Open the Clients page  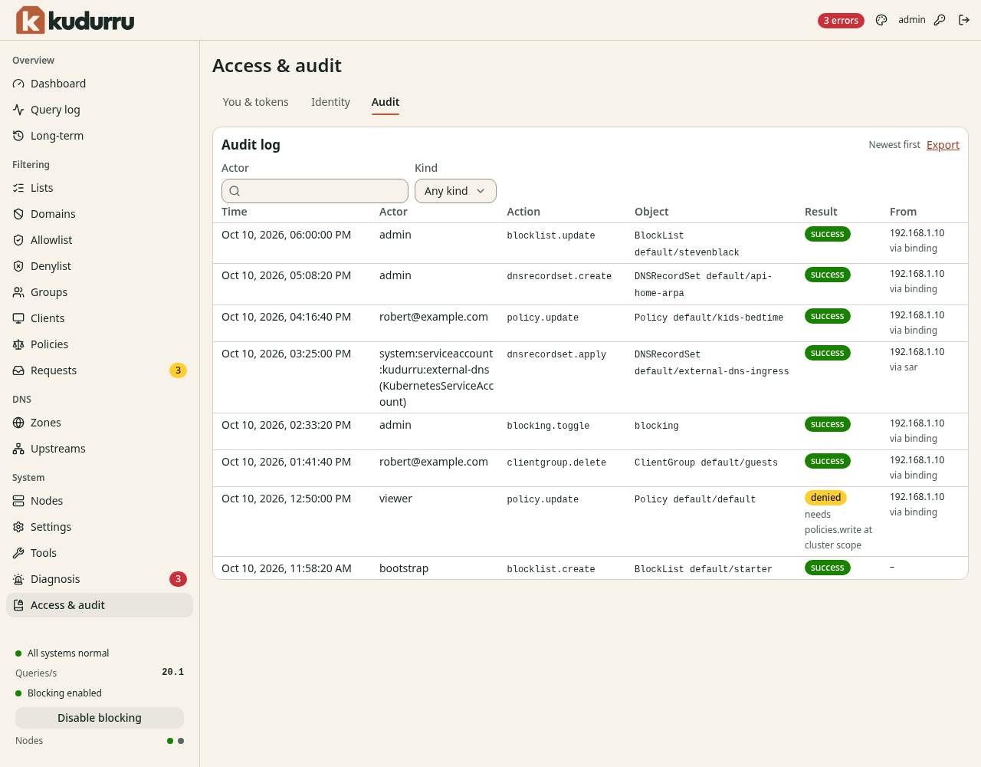(100, 318)
